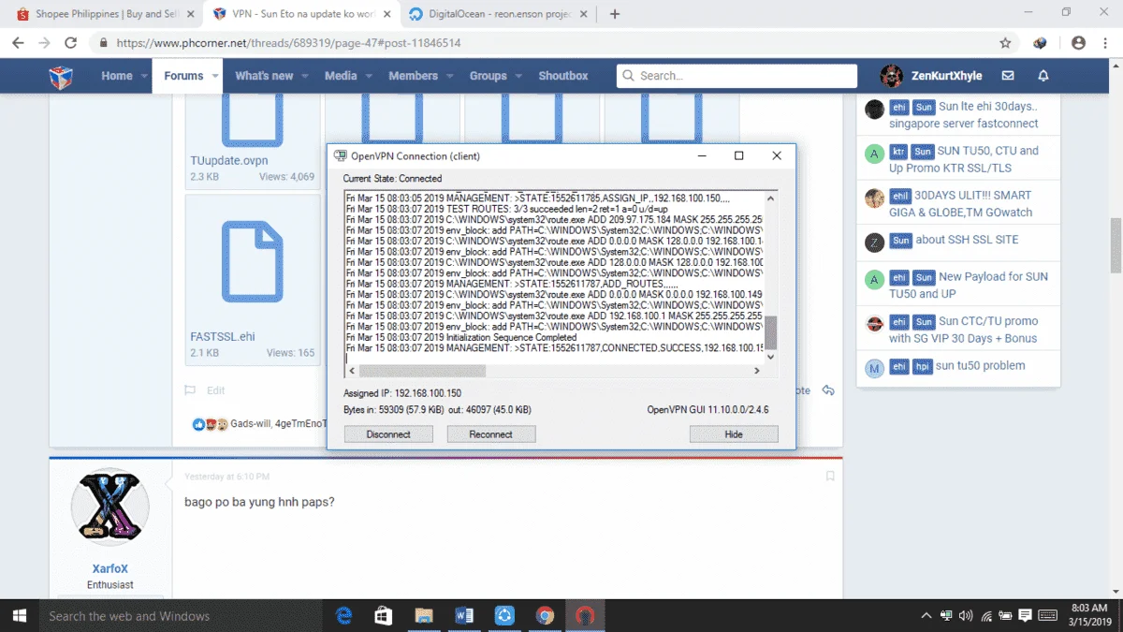
Task: Click the OpenVPN log vertical scrollbar thumb
Action: coord(771,332)
